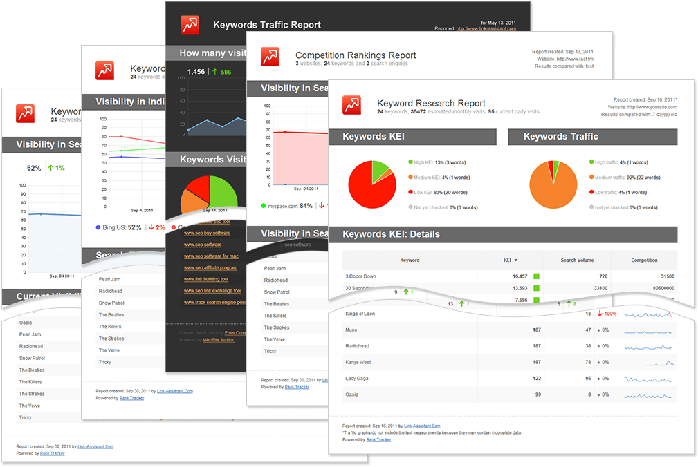Click the WebSite Auditor link
The image size is (698, 467).
pyautogui.click(x=219, y=340)
